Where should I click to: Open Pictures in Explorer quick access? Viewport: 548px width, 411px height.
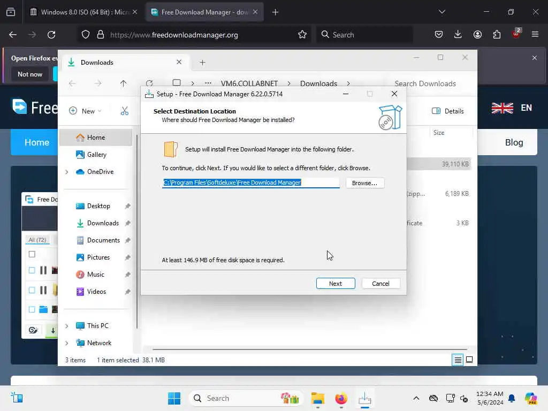pos(98,257)
